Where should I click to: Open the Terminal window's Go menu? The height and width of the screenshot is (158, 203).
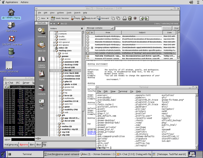pyautogui.click(x=132, y=92)
